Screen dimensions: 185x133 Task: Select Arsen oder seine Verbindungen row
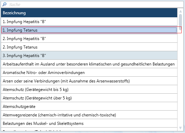(x=89, y=81)
